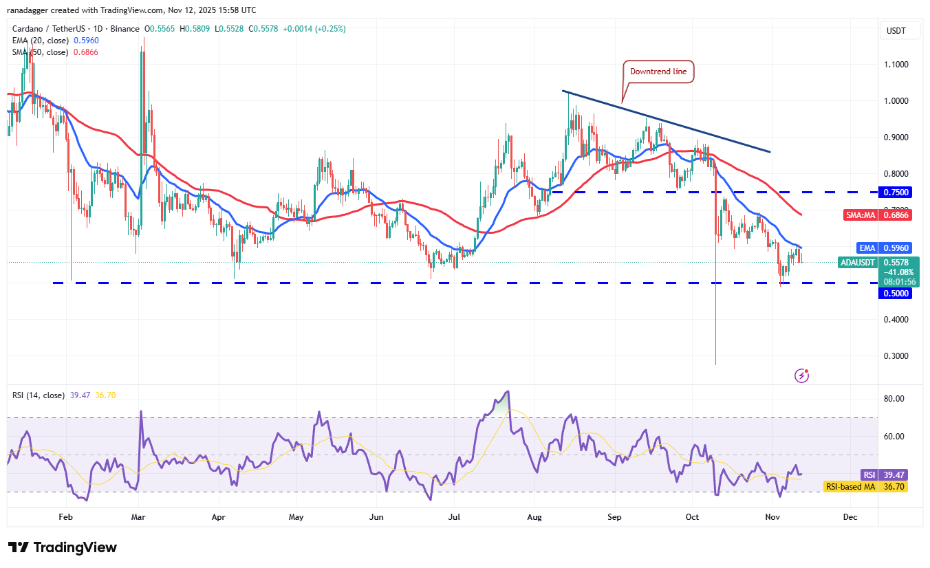Click the purple lightning quick-alert icon
This screenshot has width=930, height=568.
[801, 375]
